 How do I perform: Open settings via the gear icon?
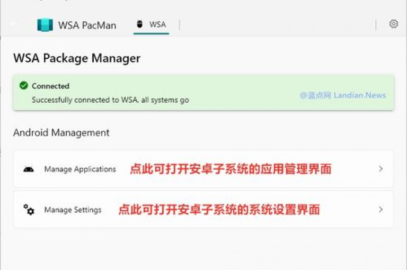[x=394, y=24]
